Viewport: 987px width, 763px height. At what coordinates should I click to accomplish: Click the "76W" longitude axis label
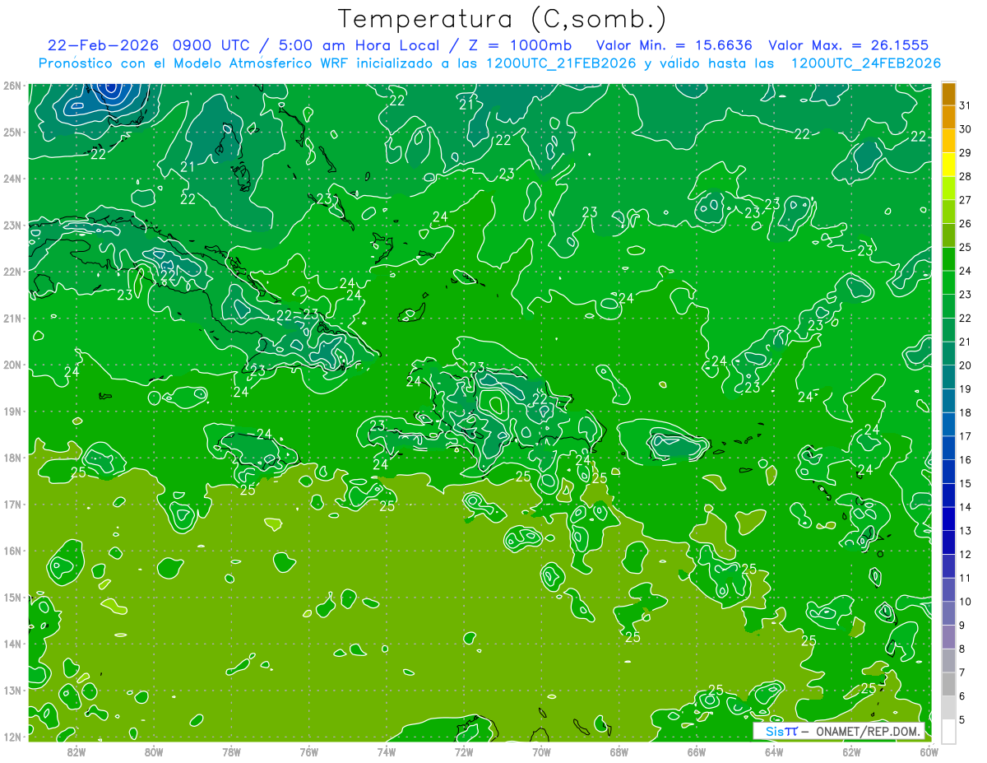tap(308, 751)
